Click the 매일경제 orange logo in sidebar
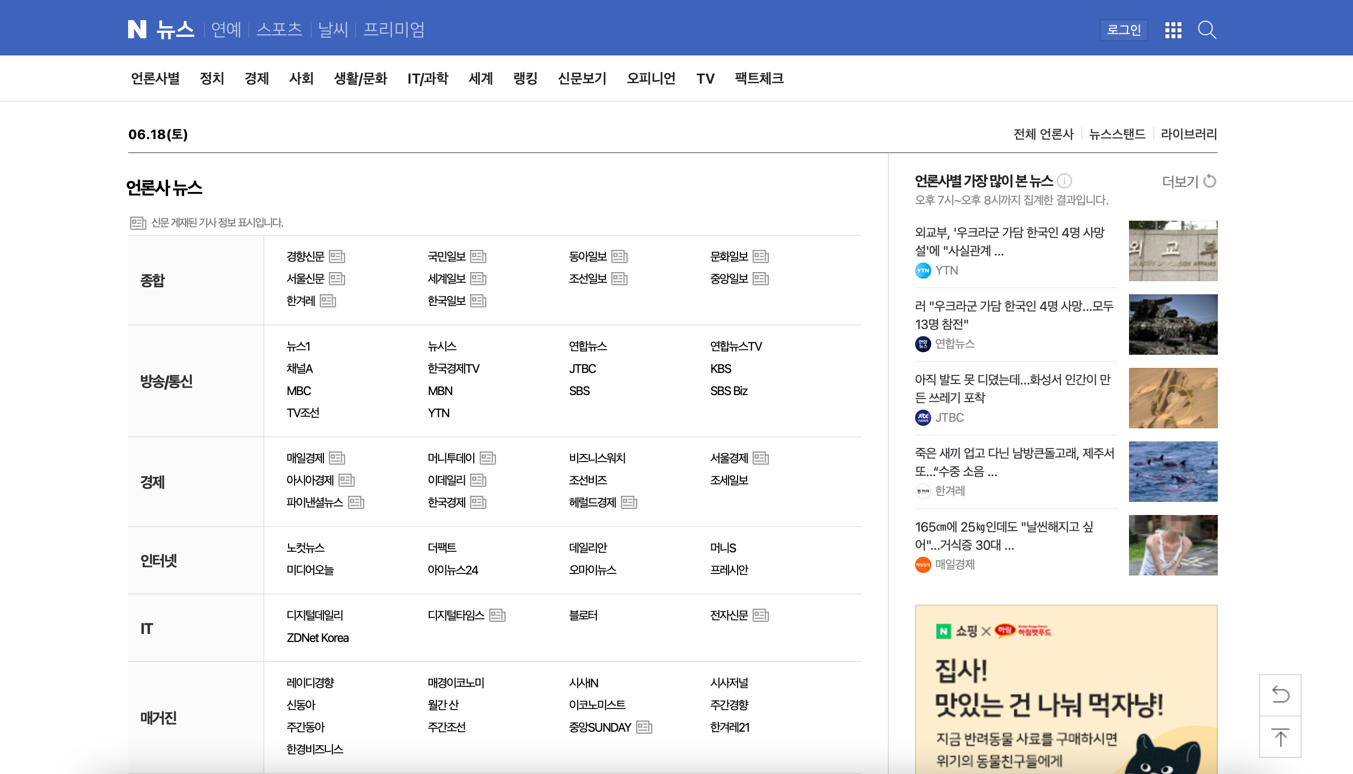The width and height of the screenshot is (1353, 774). [923, 564]
